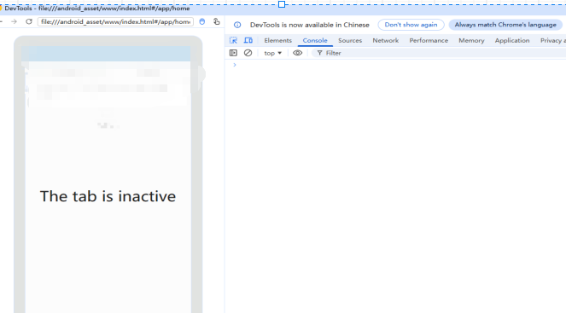The width and height of the screenshot is (566, 313).
Task: Click the console Filter field
Action: pos(439,53)
